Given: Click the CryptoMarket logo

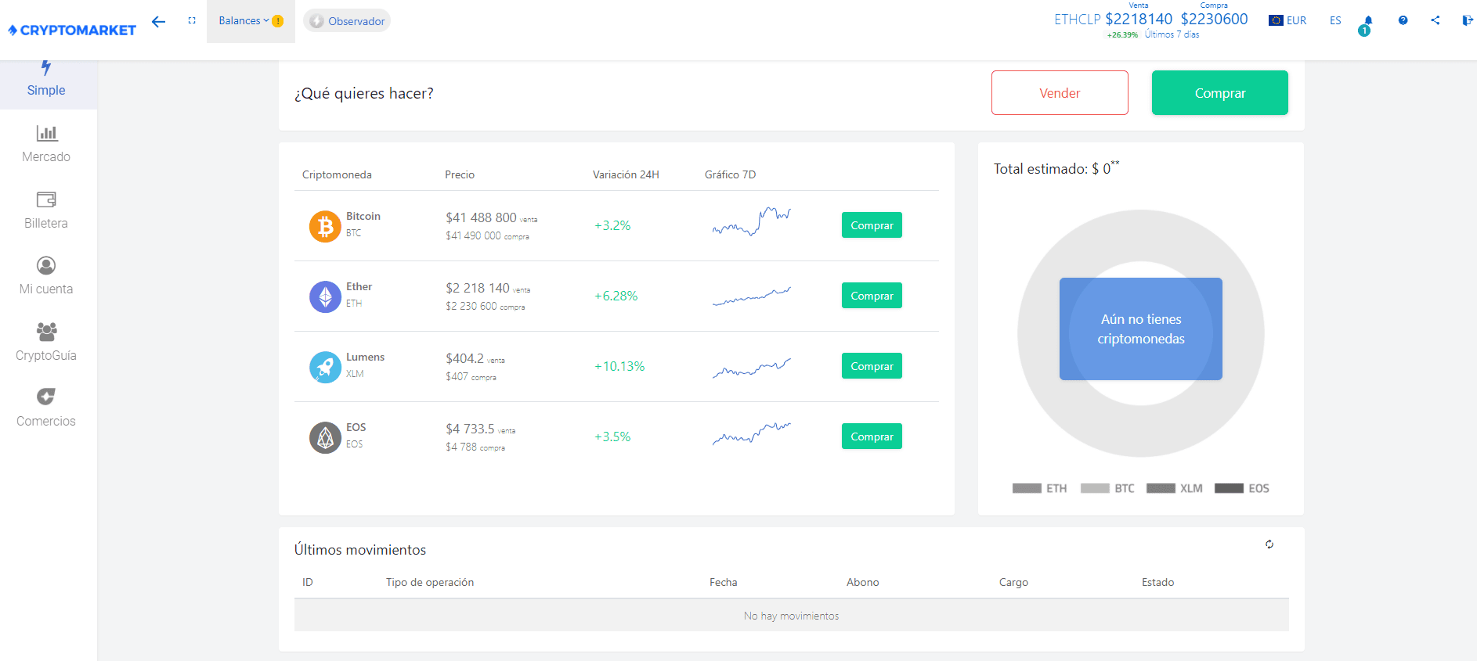Looking at the screenshot, I should coord(72,30).
